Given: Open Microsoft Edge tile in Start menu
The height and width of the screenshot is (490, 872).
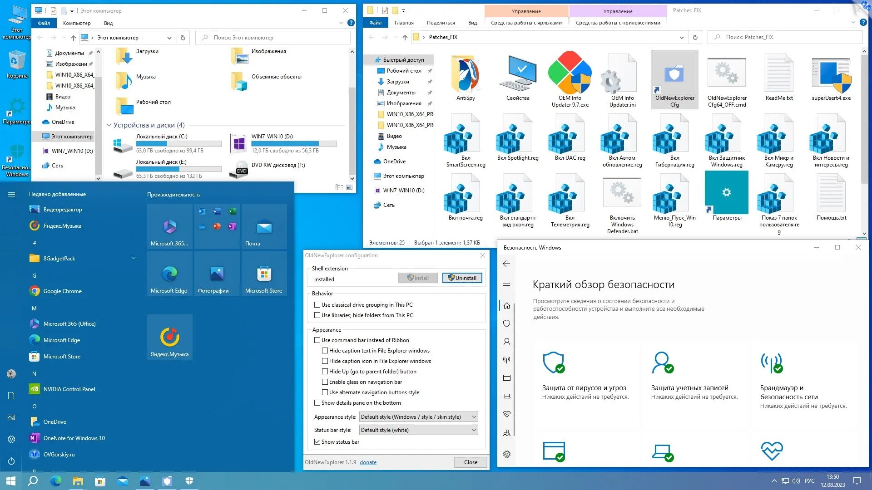Looking at the screenshot, I should [x=169, y=274].
